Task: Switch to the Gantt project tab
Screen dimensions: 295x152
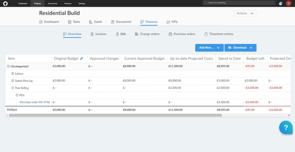Action: pos(95,22)
